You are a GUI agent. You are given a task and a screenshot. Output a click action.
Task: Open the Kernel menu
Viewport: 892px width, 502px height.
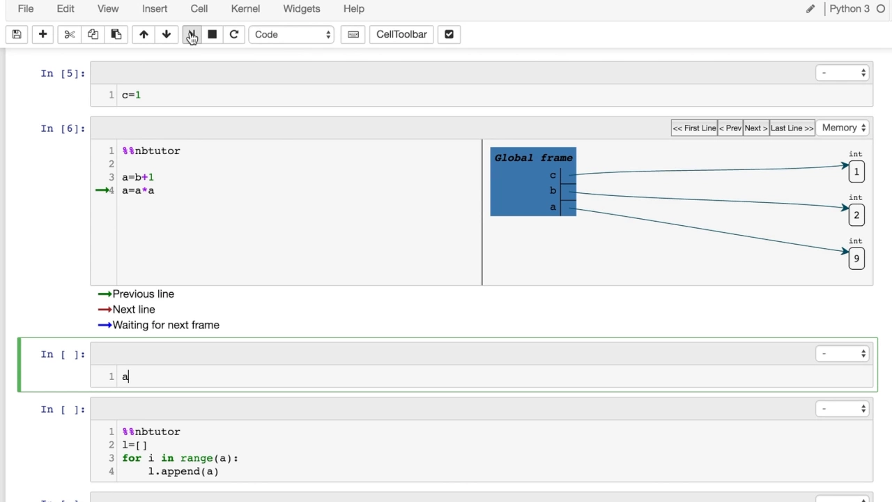pyautogui.click(x=245, y=9)
